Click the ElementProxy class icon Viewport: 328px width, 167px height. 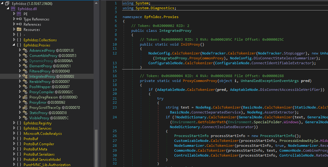[25, 66]
